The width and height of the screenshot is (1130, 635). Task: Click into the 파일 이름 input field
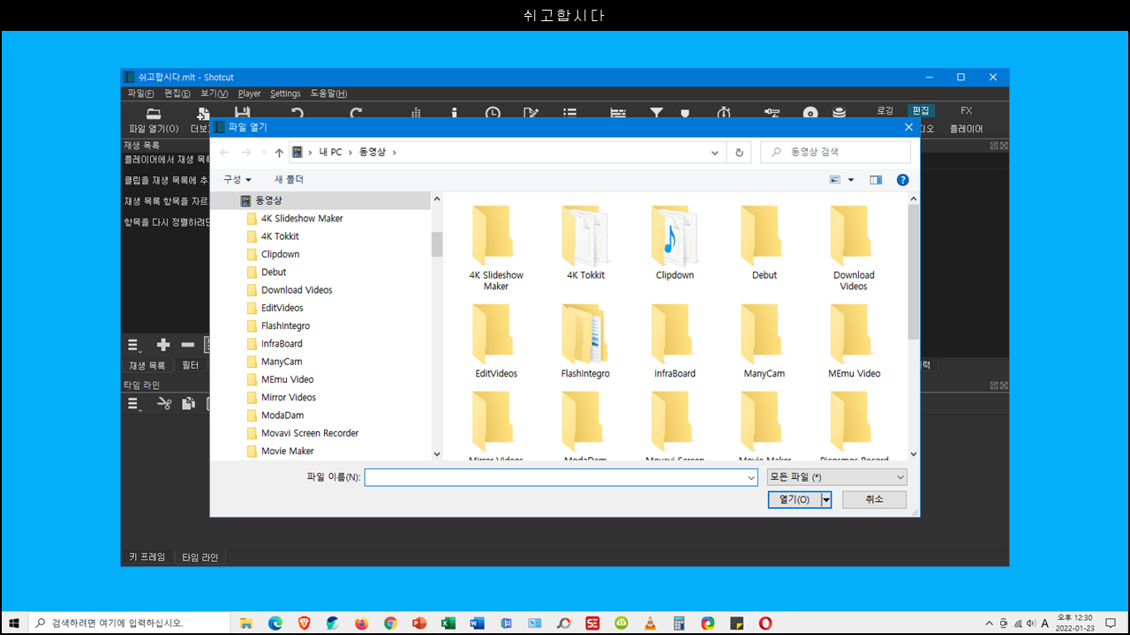click(x=555, y=477)
